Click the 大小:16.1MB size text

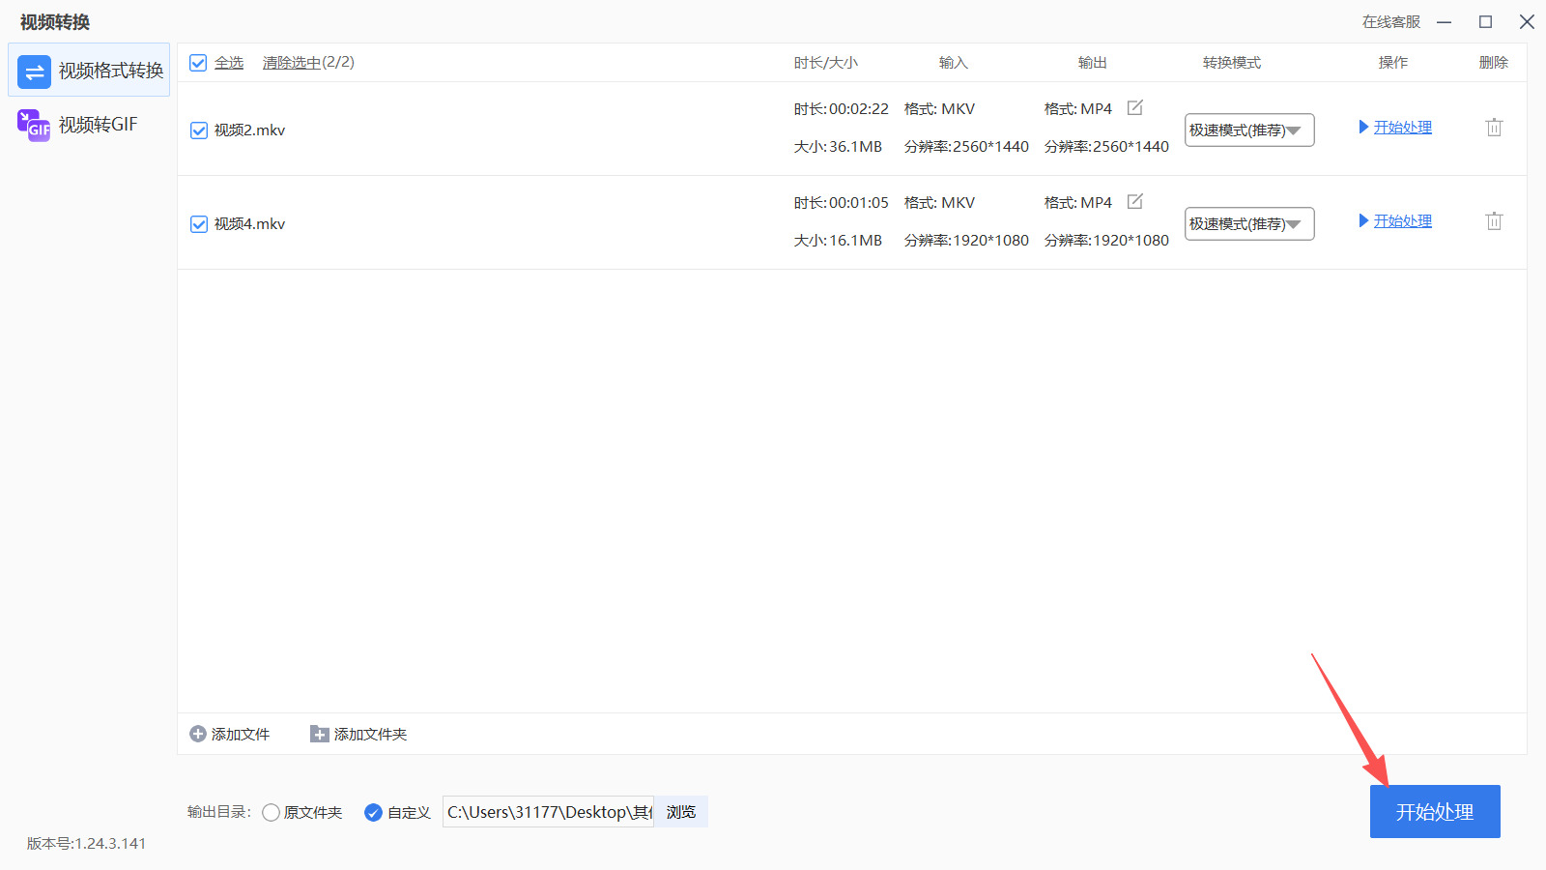click(x=839, y=241)
